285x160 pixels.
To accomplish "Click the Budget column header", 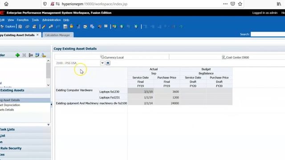I will [x=206, y=69].
